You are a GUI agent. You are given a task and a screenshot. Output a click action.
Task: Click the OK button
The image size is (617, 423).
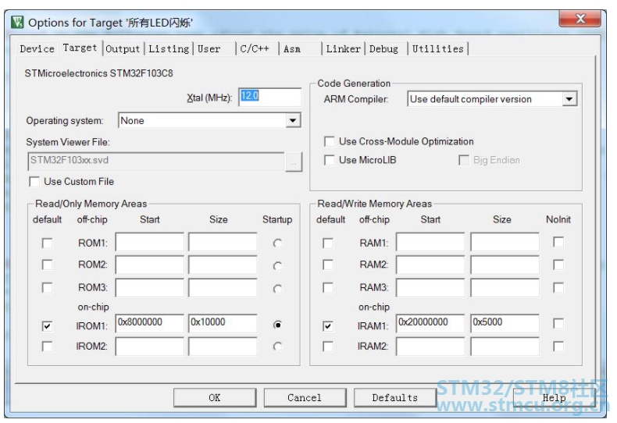[x=215, y=398]
